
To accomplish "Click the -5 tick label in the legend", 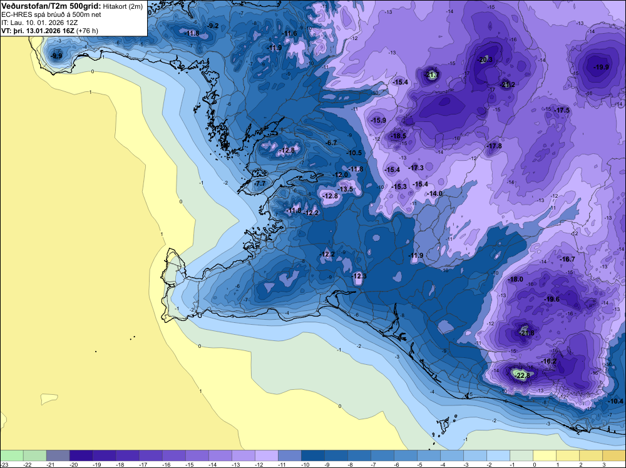I will (x=421, y=464).
